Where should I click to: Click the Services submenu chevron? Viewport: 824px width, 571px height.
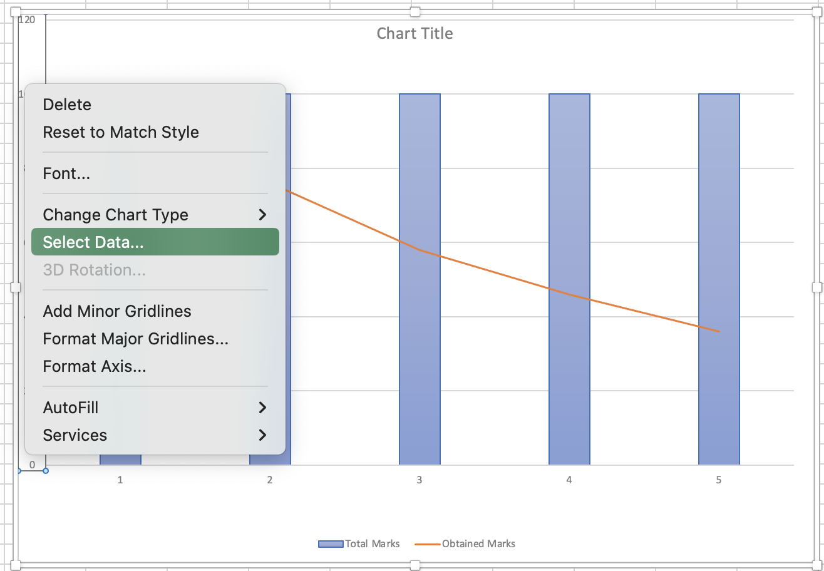(x=262, y=435)
